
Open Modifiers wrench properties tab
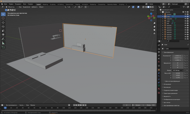click(159, 73)
